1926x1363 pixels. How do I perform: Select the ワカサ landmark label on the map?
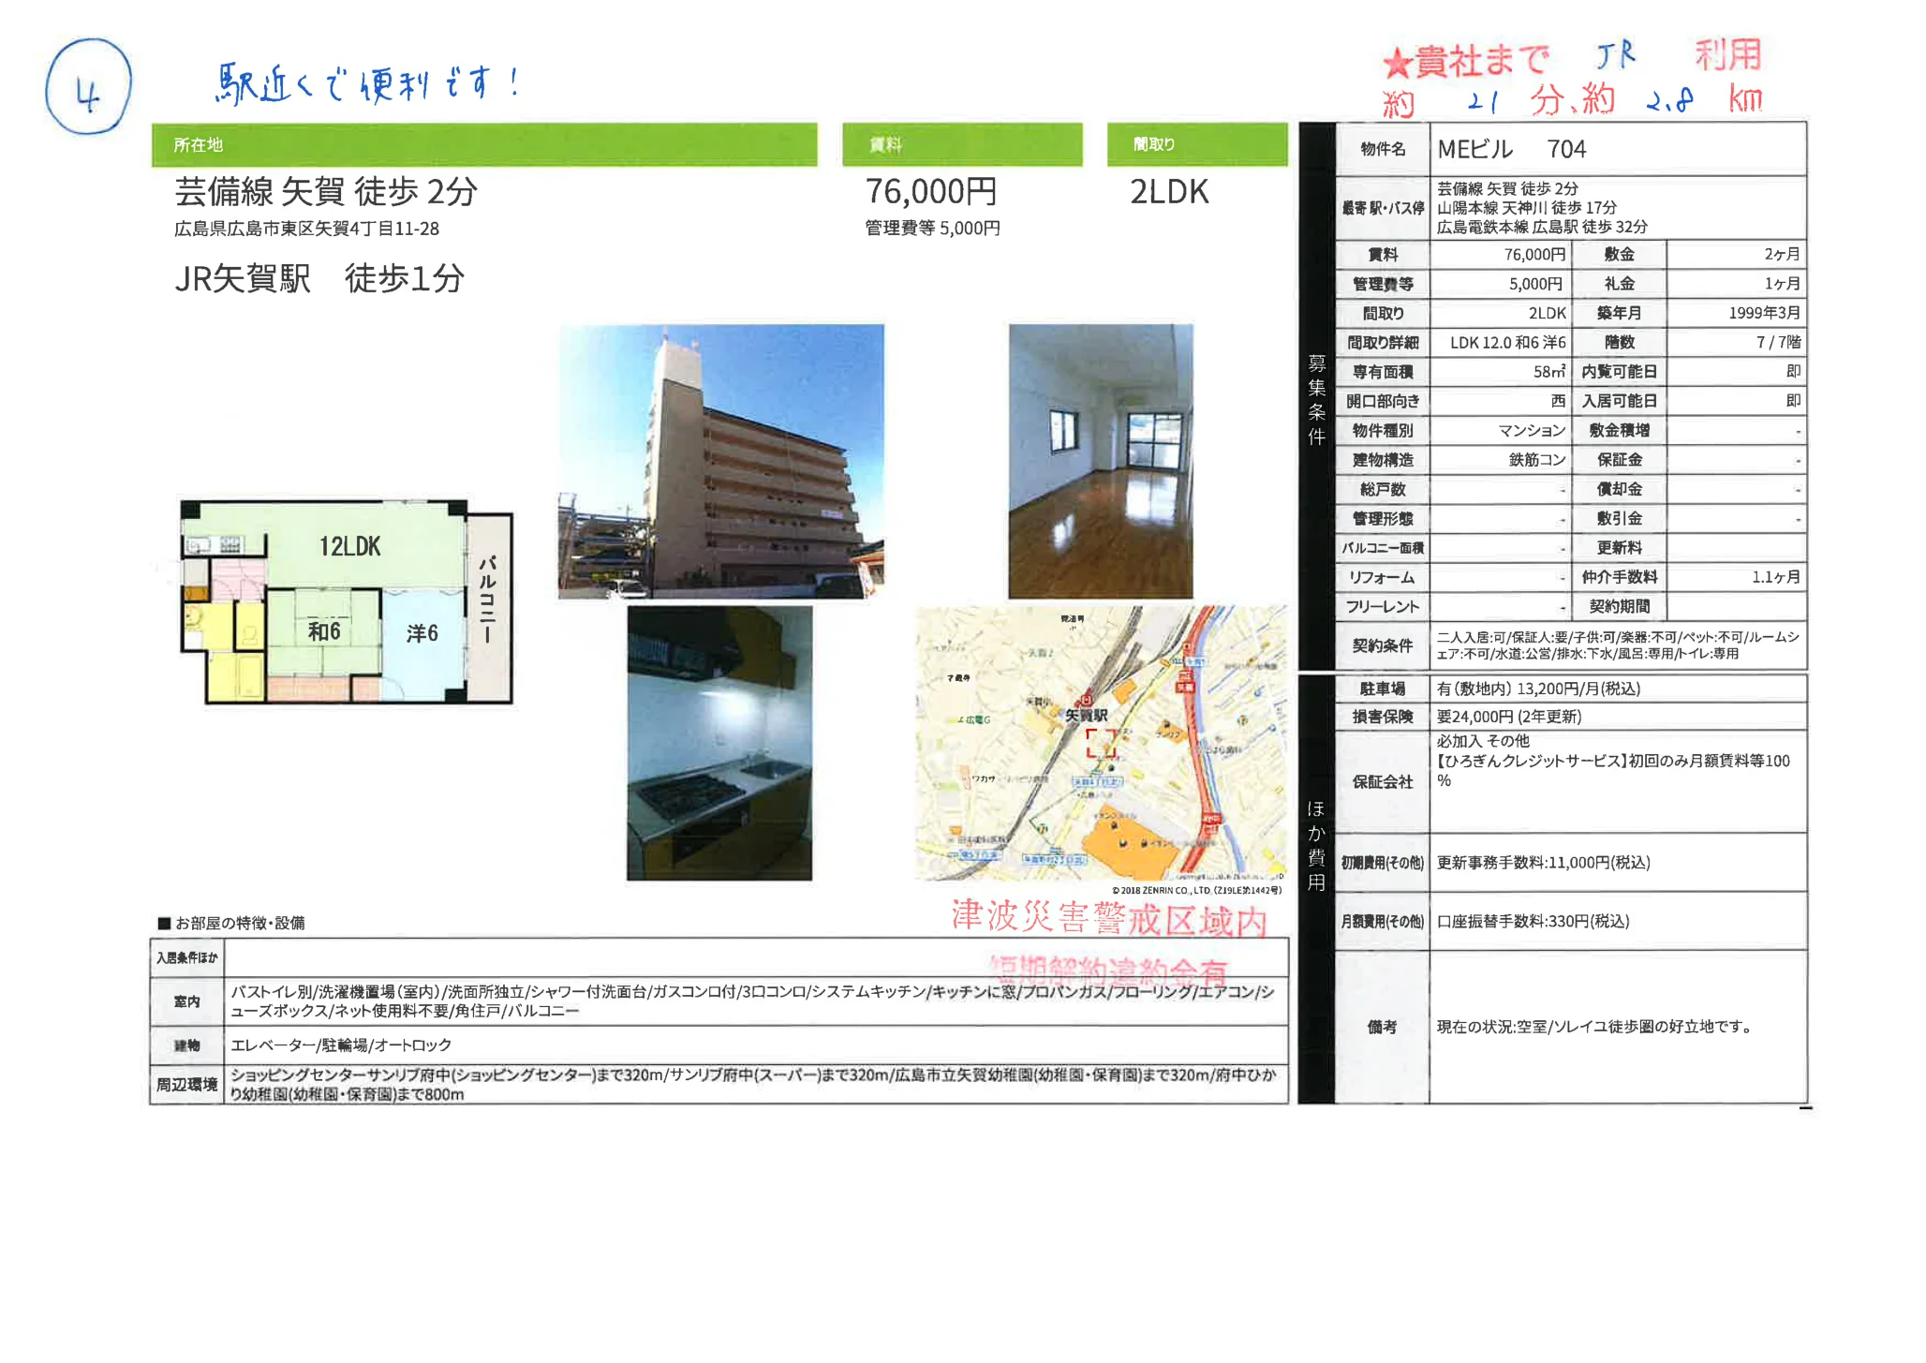coord(983,779)
